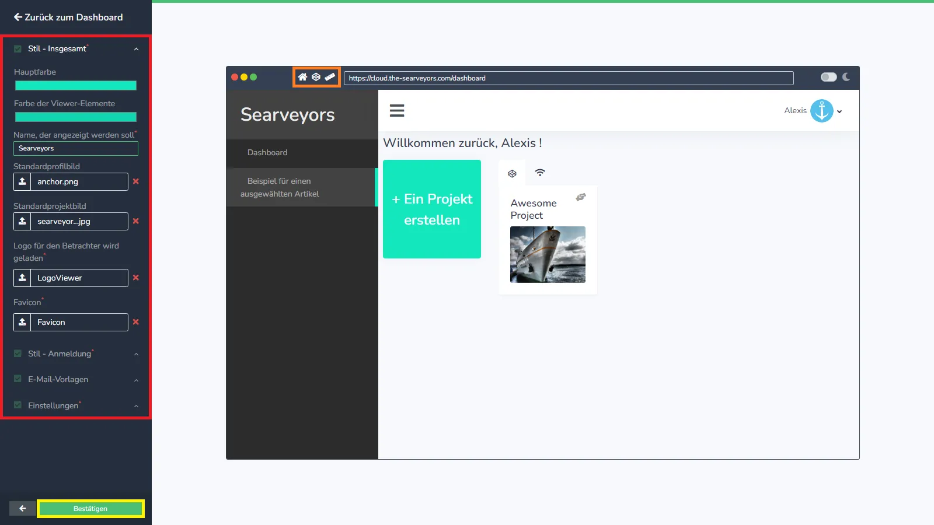Click the LogoViewer file field
Viewport: 934px width, 525px height.
(79, 278)
